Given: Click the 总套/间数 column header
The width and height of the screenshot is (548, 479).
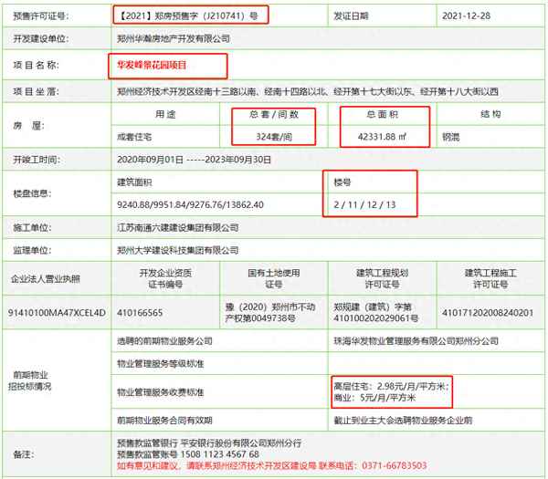Looking at the screenshot, I should tap(274, 114).
